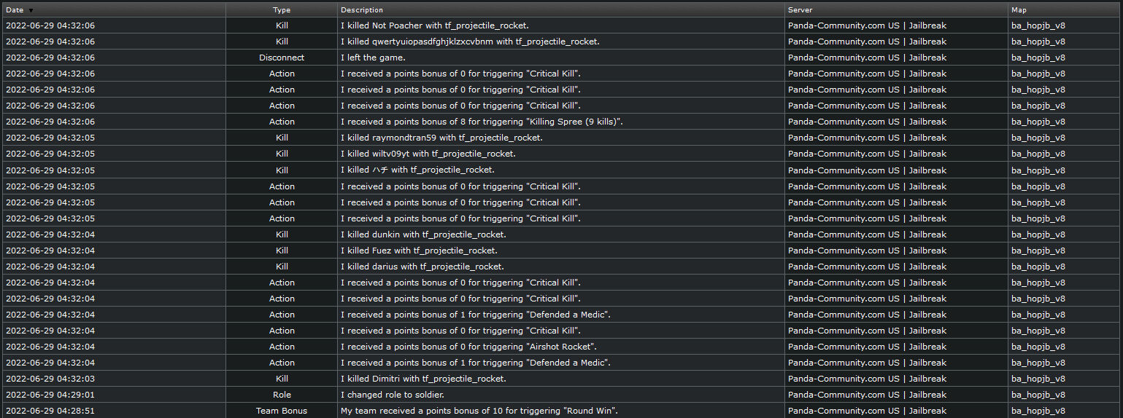Sort the table by Type column
This screenshot has height=418, width=1123.
click(x=282, y=10)
